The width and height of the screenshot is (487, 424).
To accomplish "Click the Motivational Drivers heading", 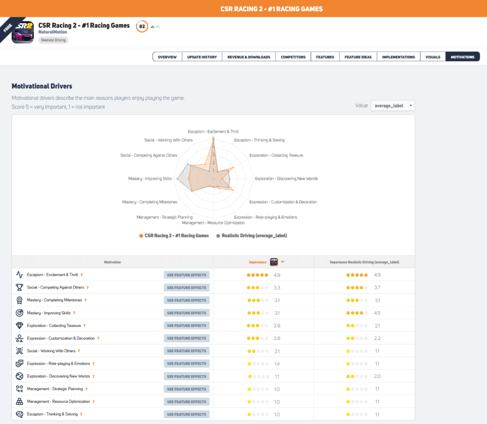I will [x=42, y=87].
